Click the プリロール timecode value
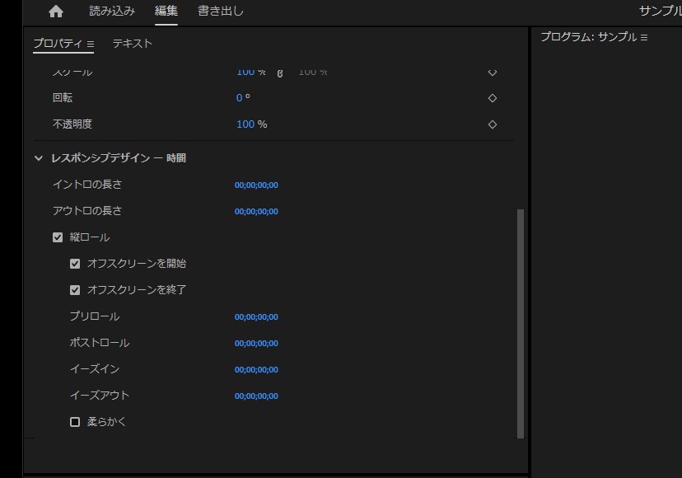 click(x=256, y=317)
